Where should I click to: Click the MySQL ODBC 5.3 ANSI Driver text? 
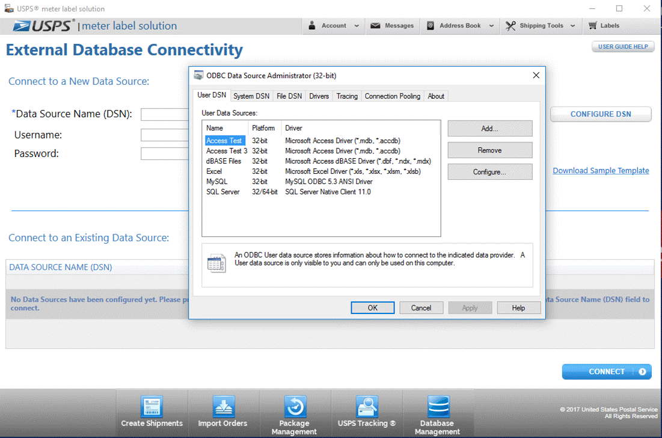coord(328,182)
